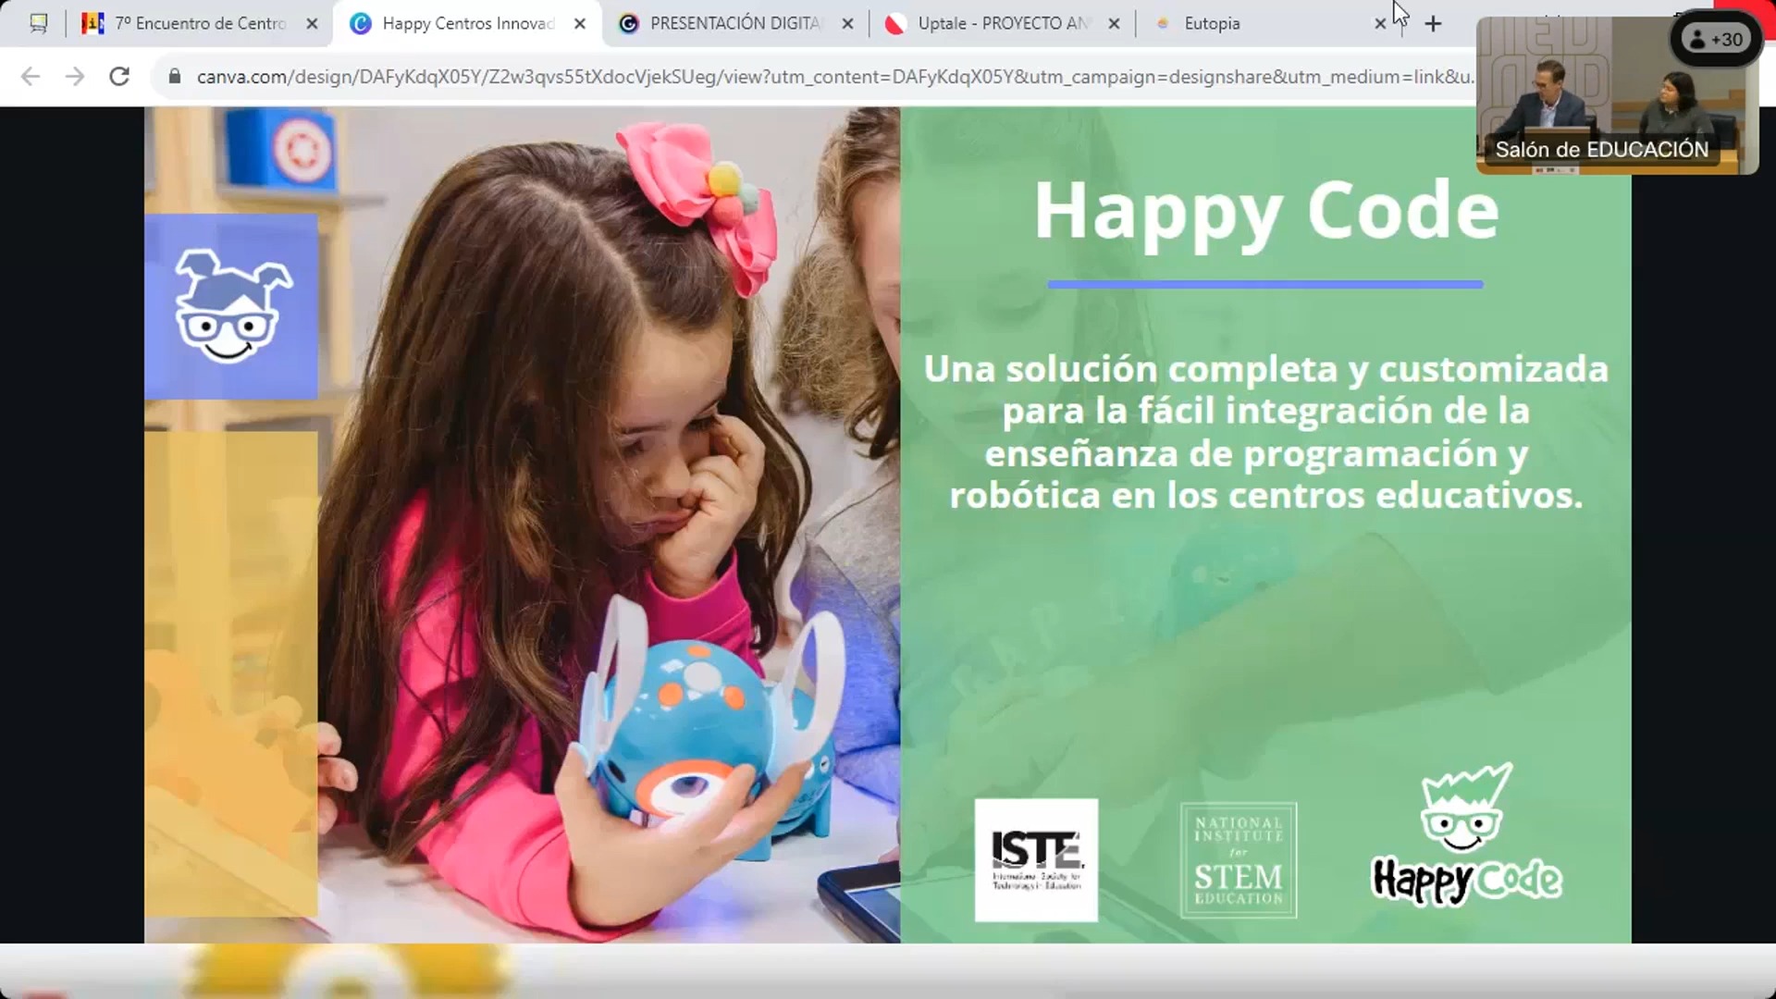Close the PRESENTACIÓN DIGITAL tab
The width and height of the screenshot is (1776, 999).
(847, 24)
